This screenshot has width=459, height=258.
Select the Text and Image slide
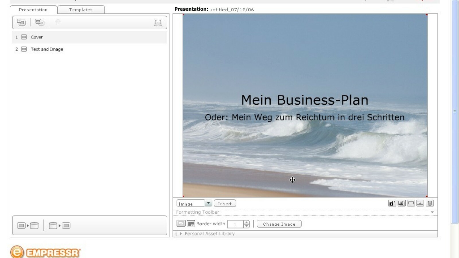pyautogui.click(x=47, y=49)
